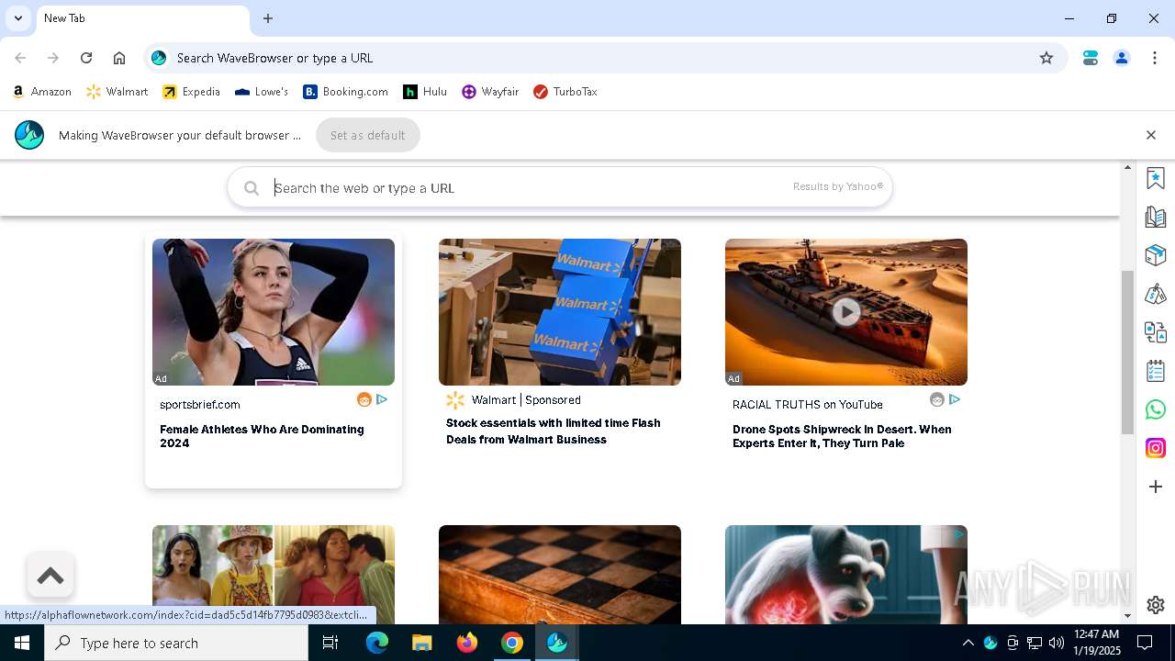Show hidden system tray icons
The image size is (1175, 661).
(x=968, y=643)
